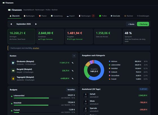Screen dimensions: 158x115
Task: Go to previous month arrow
Action: (x=11, y=24)
